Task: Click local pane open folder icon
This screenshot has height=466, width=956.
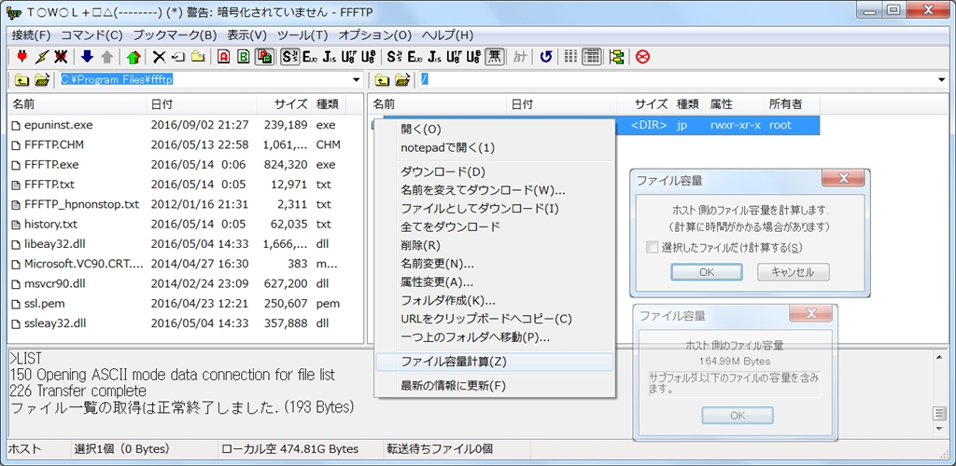Action: click(x=42, y=80)
